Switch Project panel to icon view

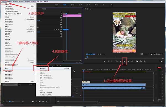[10, 101]
